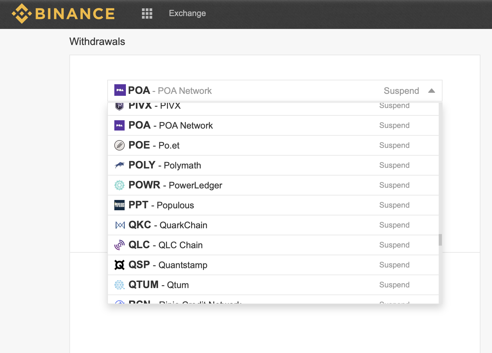Click the Qtum globe icon
The width and height of the screenshot is (492, 353).
tap(119, 285)
